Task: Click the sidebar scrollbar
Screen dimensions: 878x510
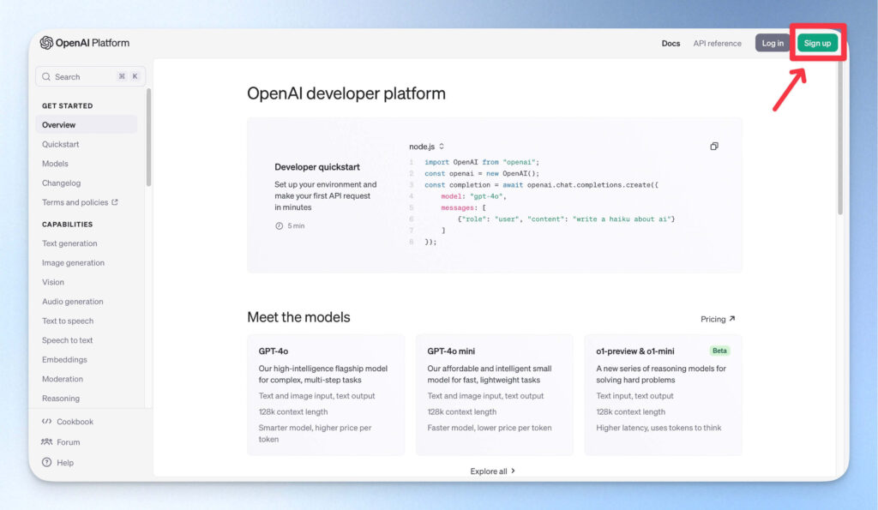Action: [148, 137]
